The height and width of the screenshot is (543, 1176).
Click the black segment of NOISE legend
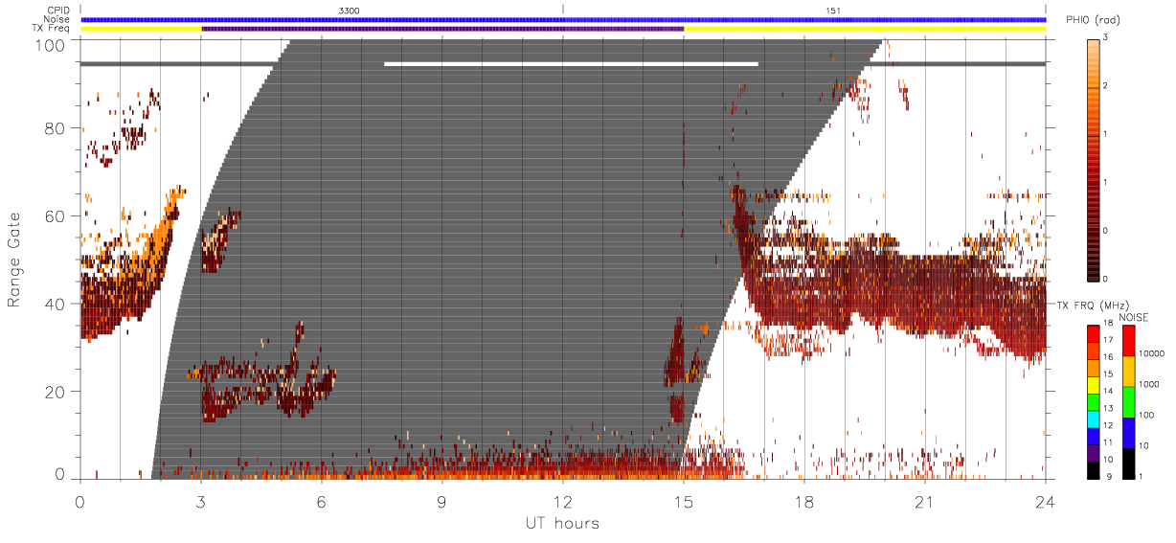point(1129,464)
